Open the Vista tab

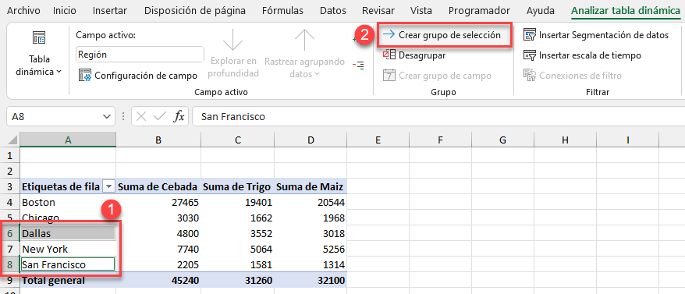click(421, 10)
